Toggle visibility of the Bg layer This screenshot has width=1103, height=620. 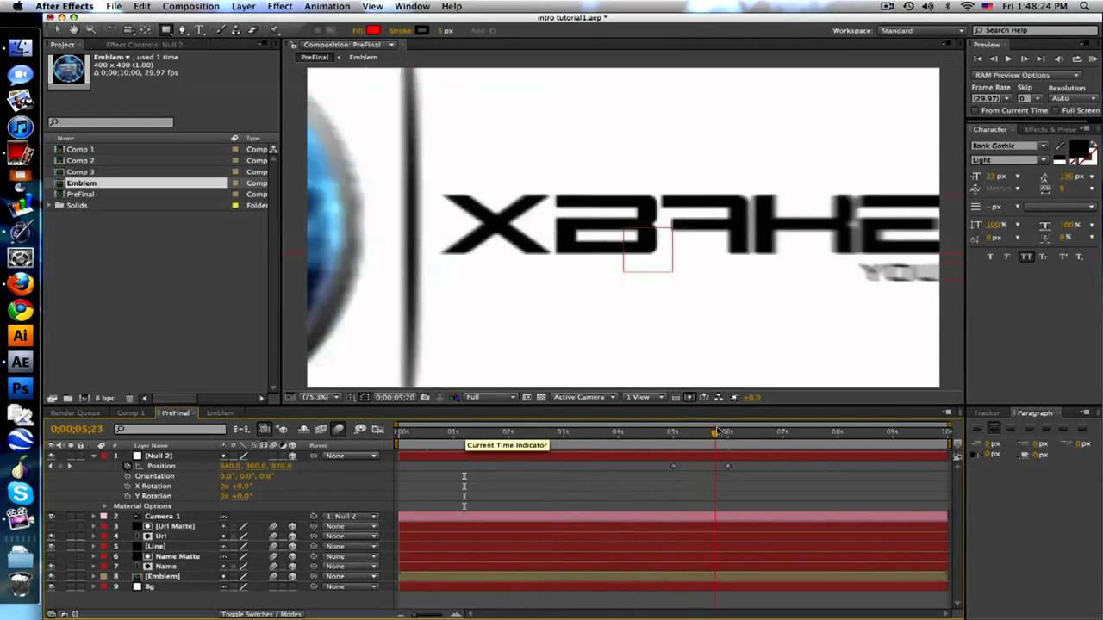(x=51, y=586)
